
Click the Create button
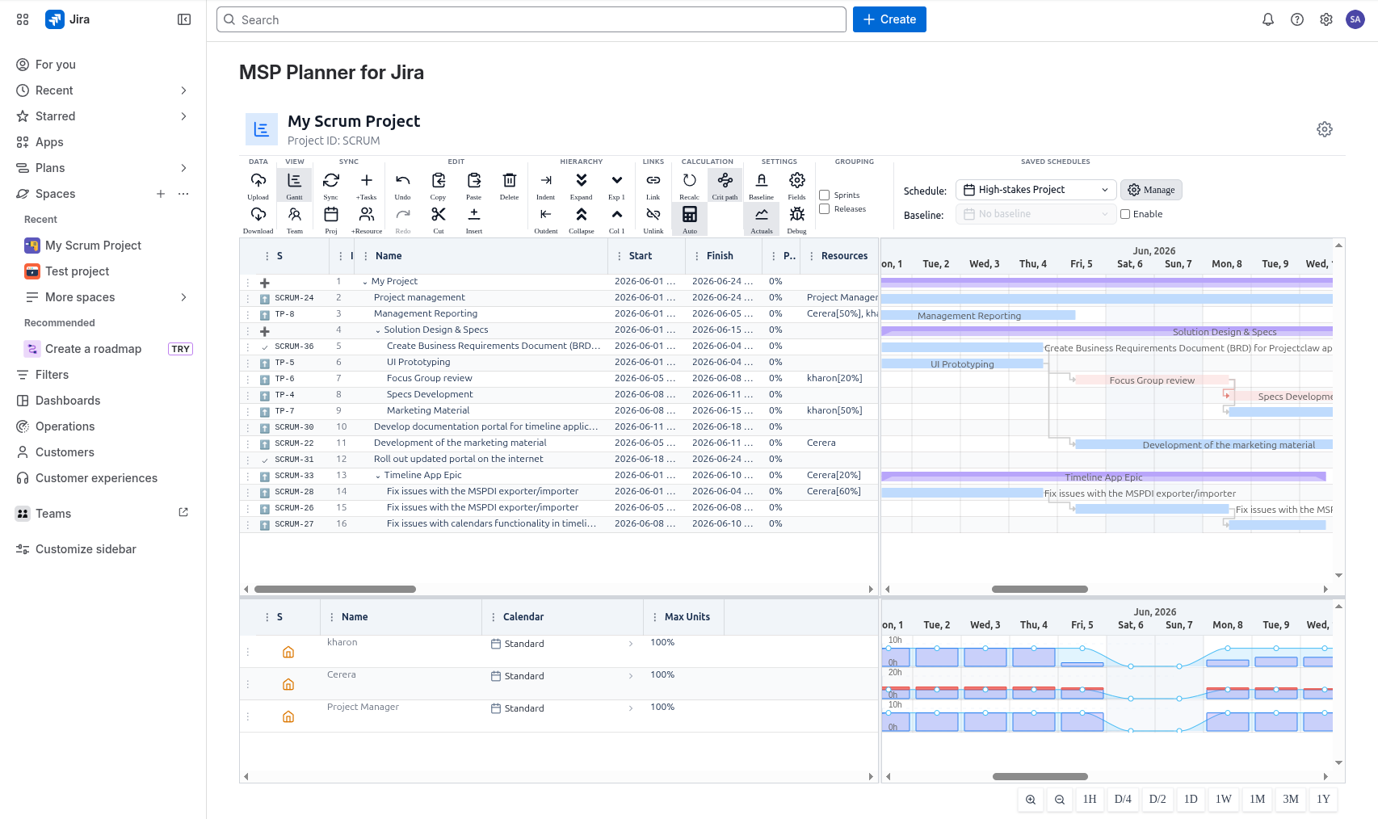pyautogui.click(x=889, y=19)
